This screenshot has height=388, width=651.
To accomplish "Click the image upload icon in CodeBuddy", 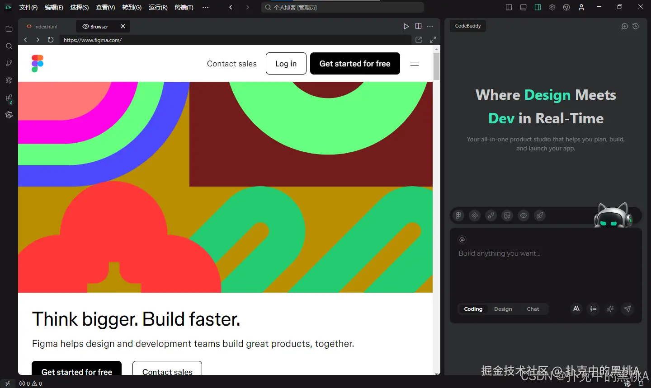I will 507,215.
